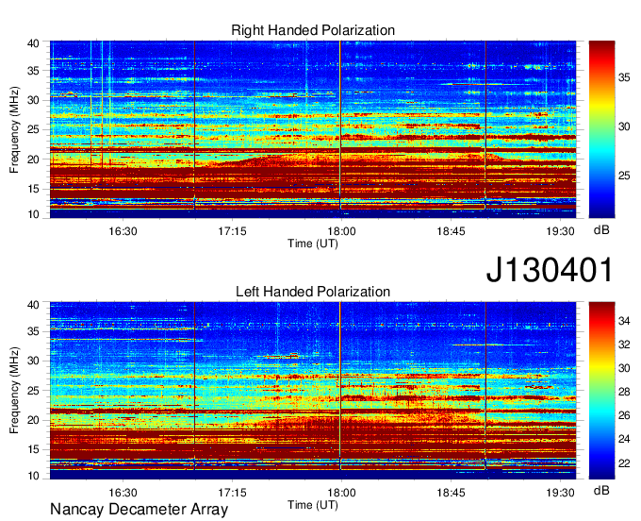Click the 18:00 tick under Right Handed plot
The image size is (641, 521).
pyautogui.click(x=341, y=231)
